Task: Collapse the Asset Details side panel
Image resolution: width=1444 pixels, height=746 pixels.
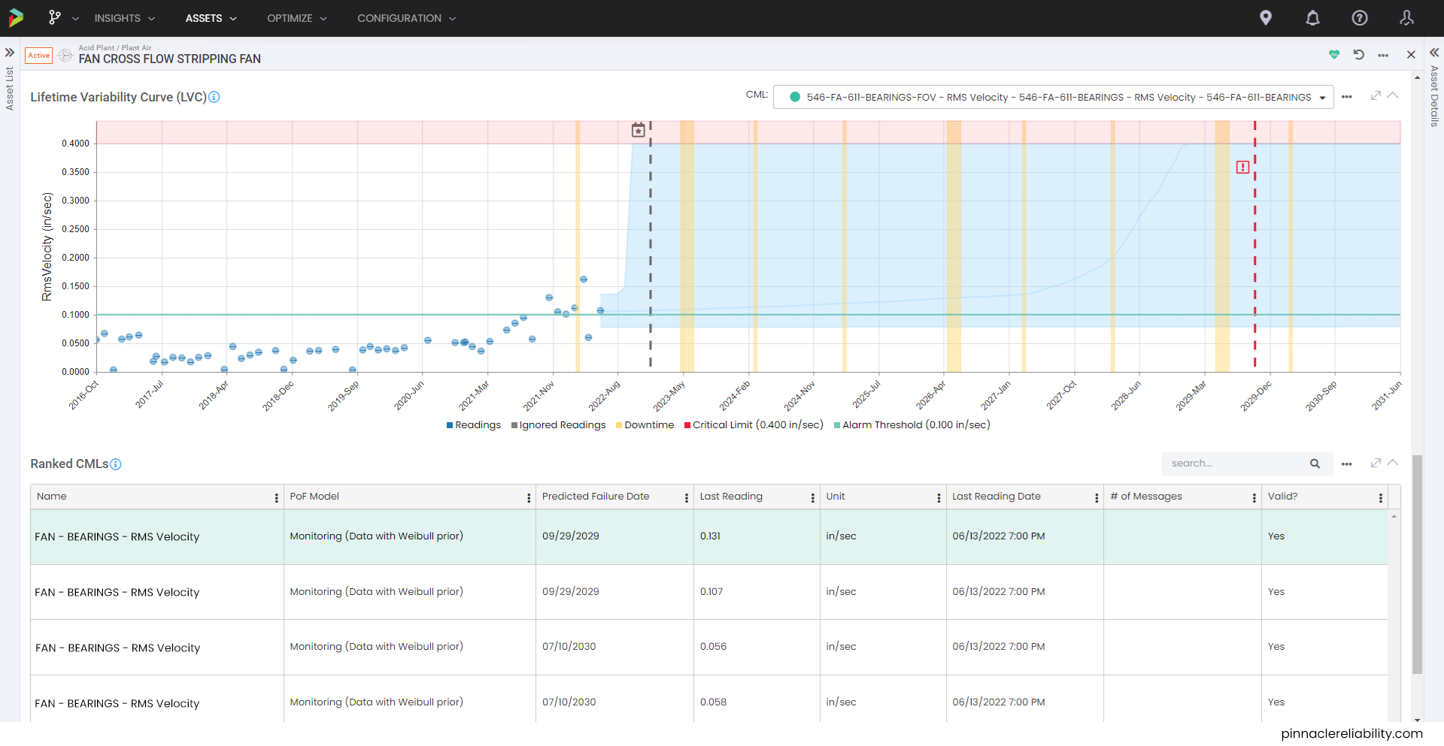Action: click(1435, 52)
